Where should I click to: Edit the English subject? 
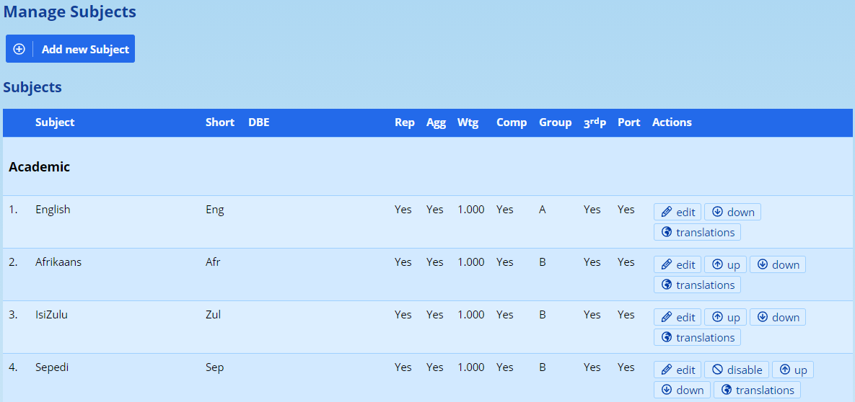678,212
